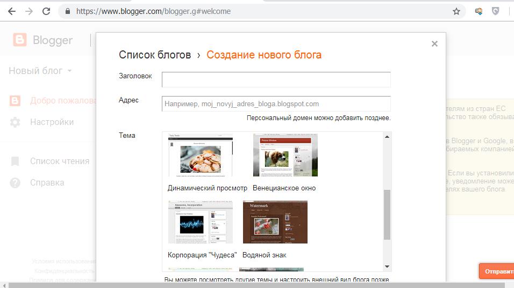
Task: Click the Динамический просмотр label
Action: (208, 188)
